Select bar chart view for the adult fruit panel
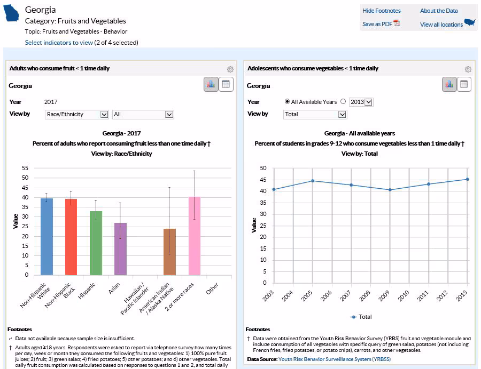The width and height of the screenshot is (481, 369). [211, 84]
